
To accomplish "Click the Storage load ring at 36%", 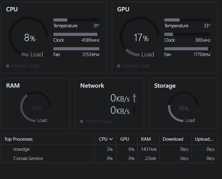I will click(x=183, y=107).
